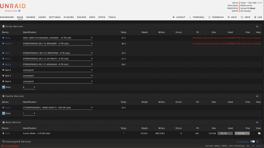Change the Array Devices Slots count dropdown
264x148 pixels.
29,87
